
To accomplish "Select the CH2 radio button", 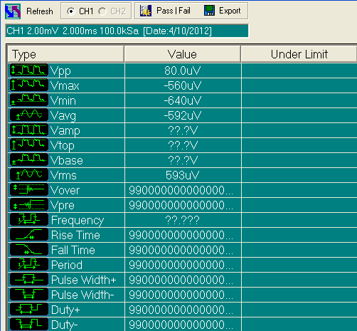I will [102, 11].
